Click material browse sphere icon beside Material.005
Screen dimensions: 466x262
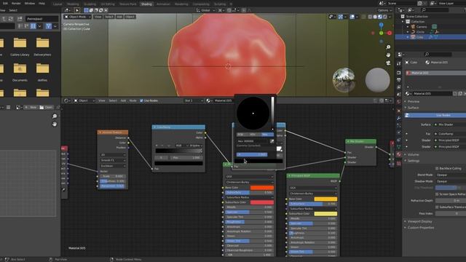pyautogui.click(x=408, y=94)
